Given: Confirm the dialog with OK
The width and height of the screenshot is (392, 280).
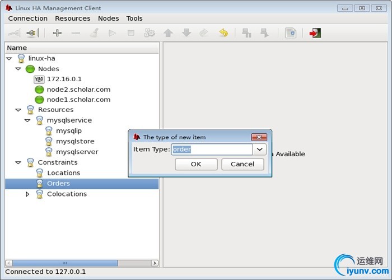Looking at the screenshot, I should click(196, 164).
